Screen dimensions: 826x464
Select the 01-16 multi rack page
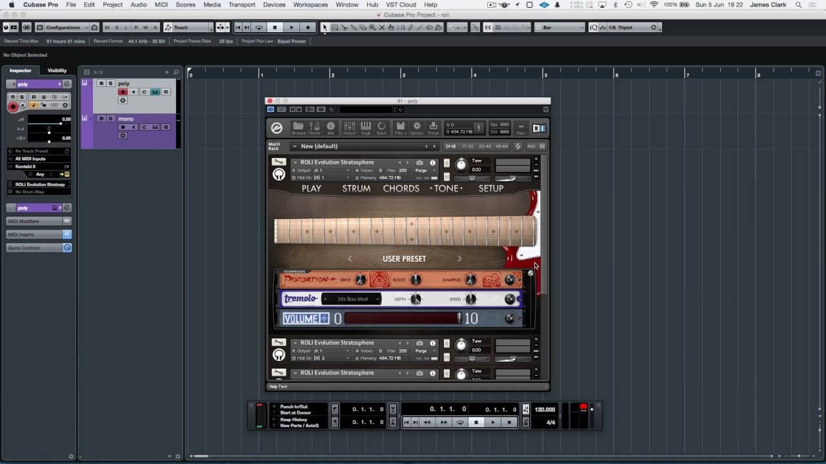click(451, 146)
